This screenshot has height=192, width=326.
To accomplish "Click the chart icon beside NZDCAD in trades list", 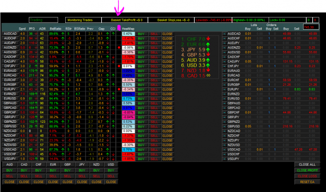I will pos(224,131).
